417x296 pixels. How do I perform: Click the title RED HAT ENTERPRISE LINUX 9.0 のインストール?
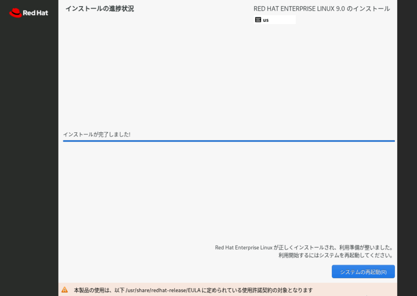pos(322,9)
